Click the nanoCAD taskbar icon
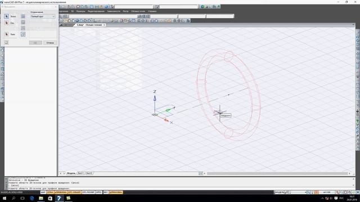 tap(59, 198)
